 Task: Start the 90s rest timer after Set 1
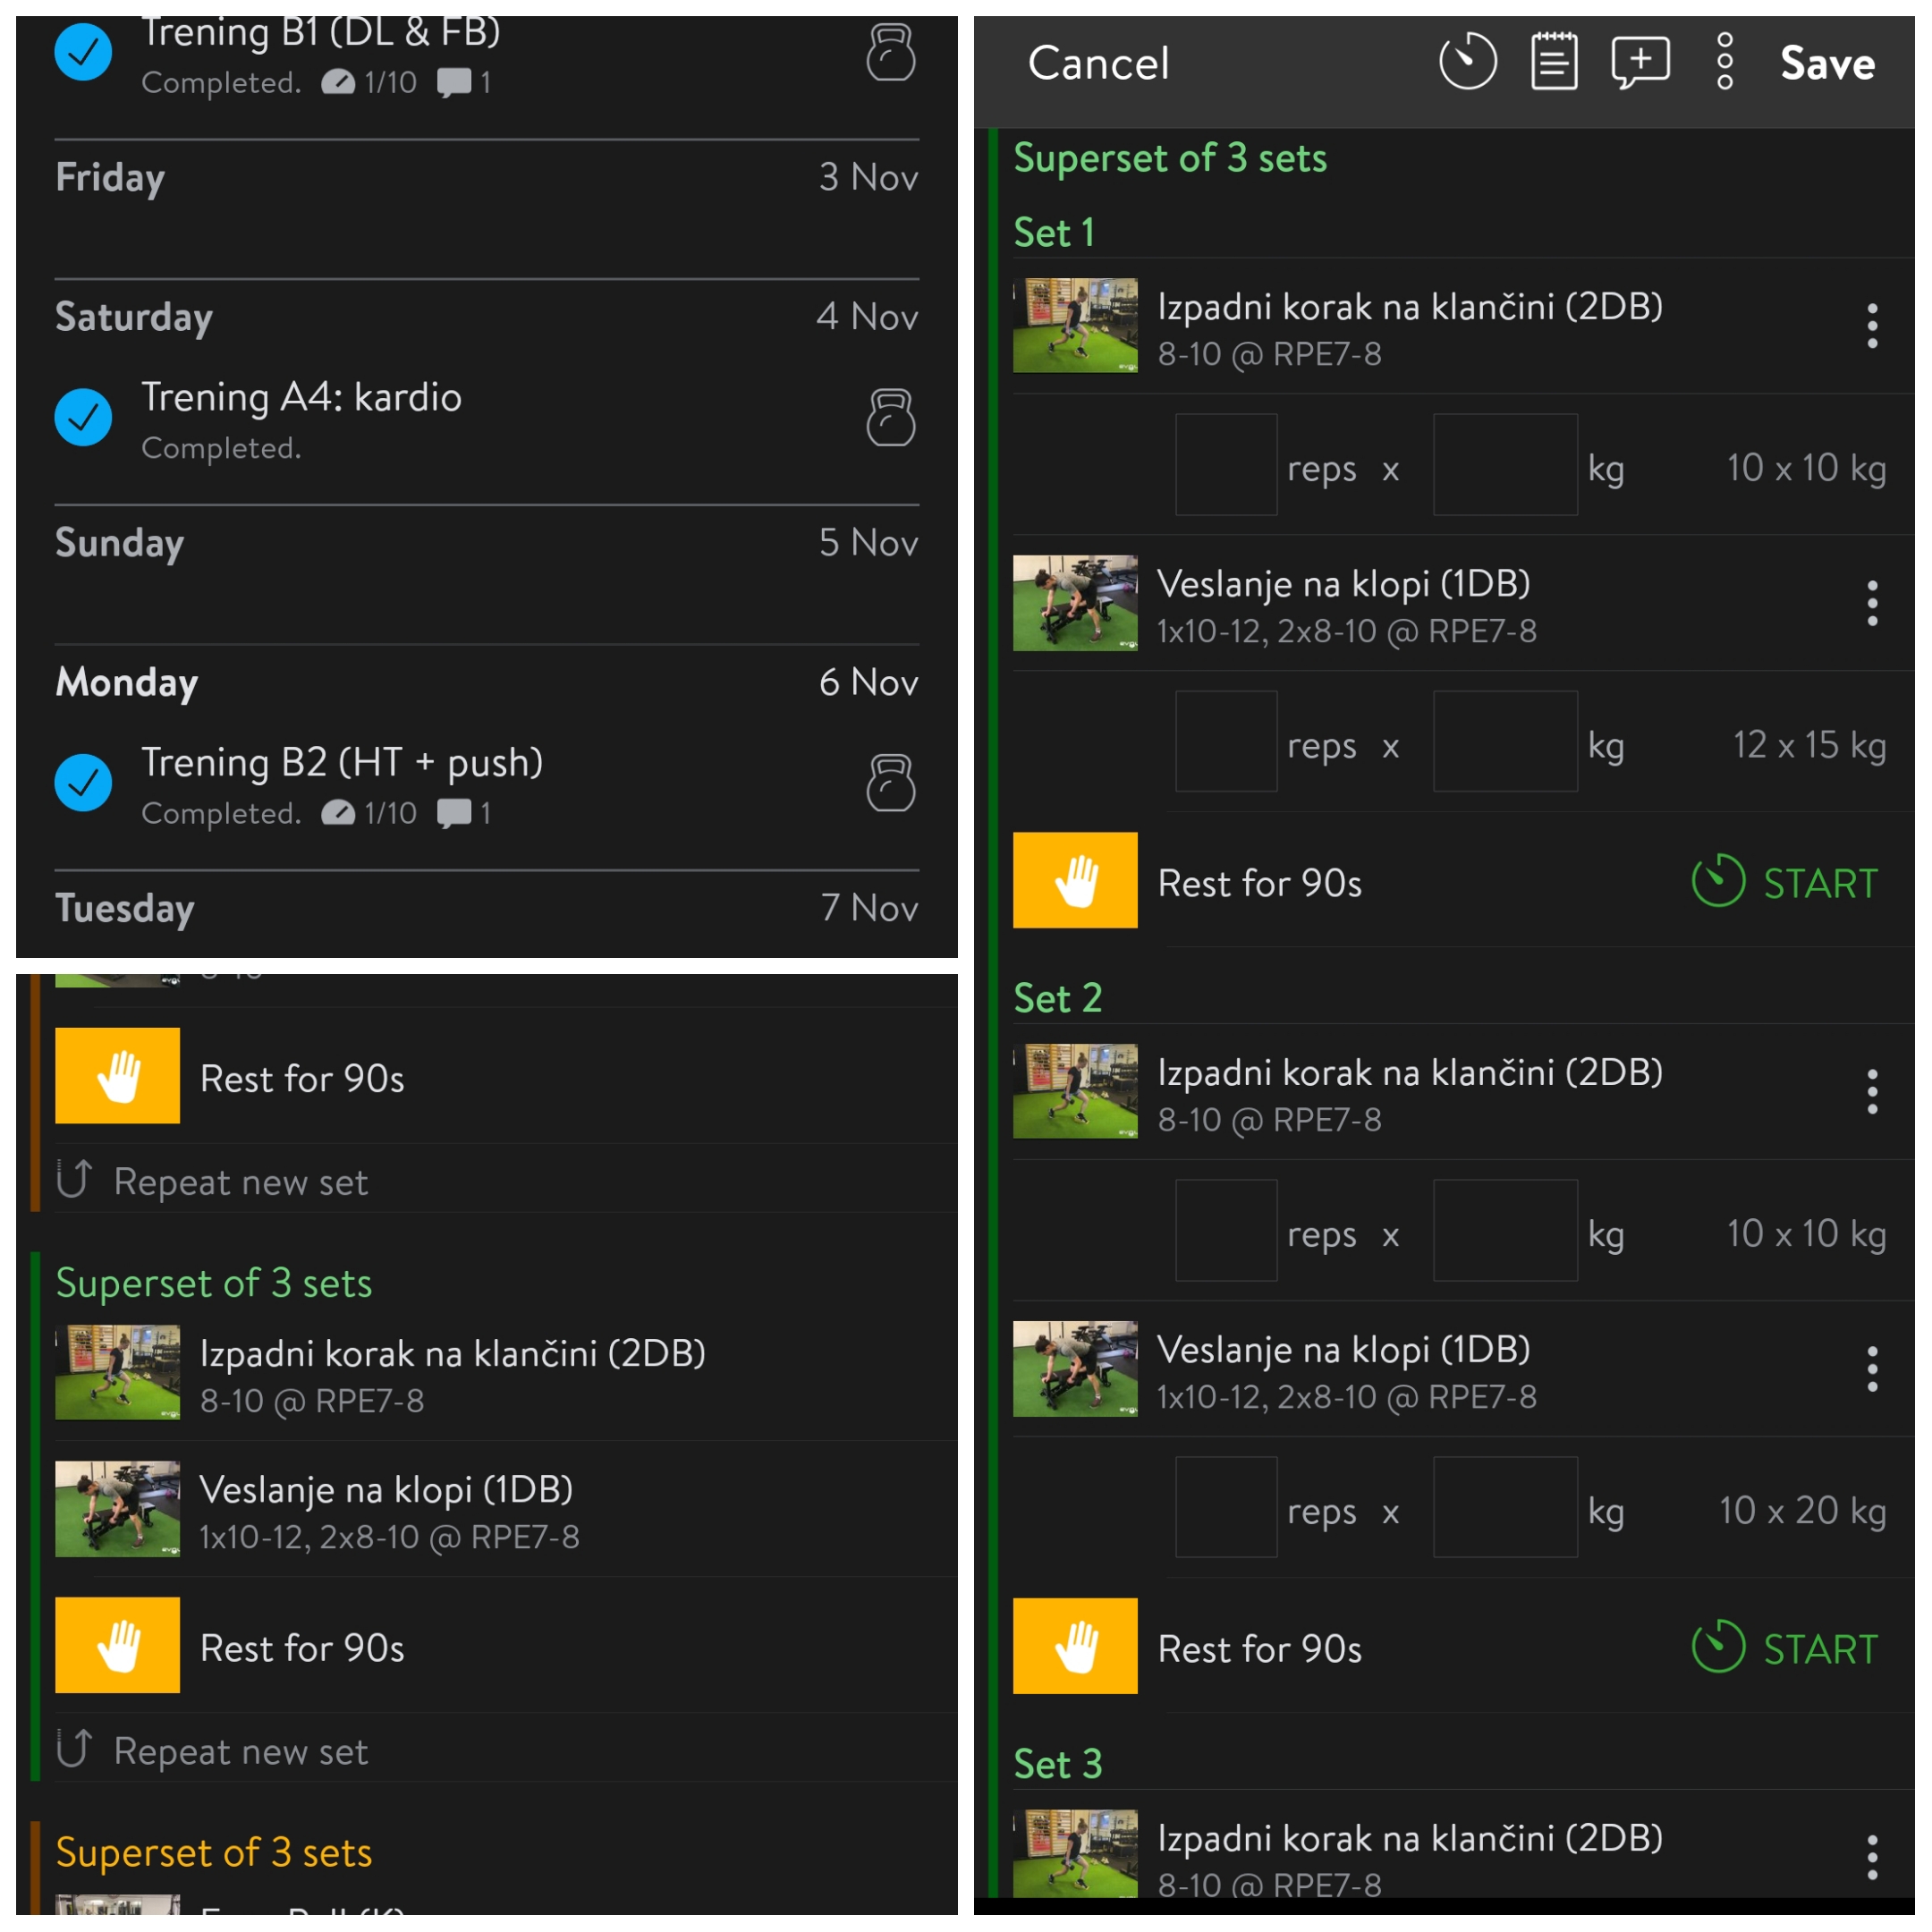pos(1785,882)
